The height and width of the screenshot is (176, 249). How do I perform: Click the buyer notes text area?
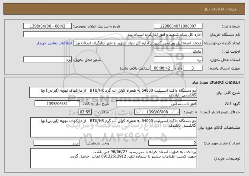(x=114, y=158)
